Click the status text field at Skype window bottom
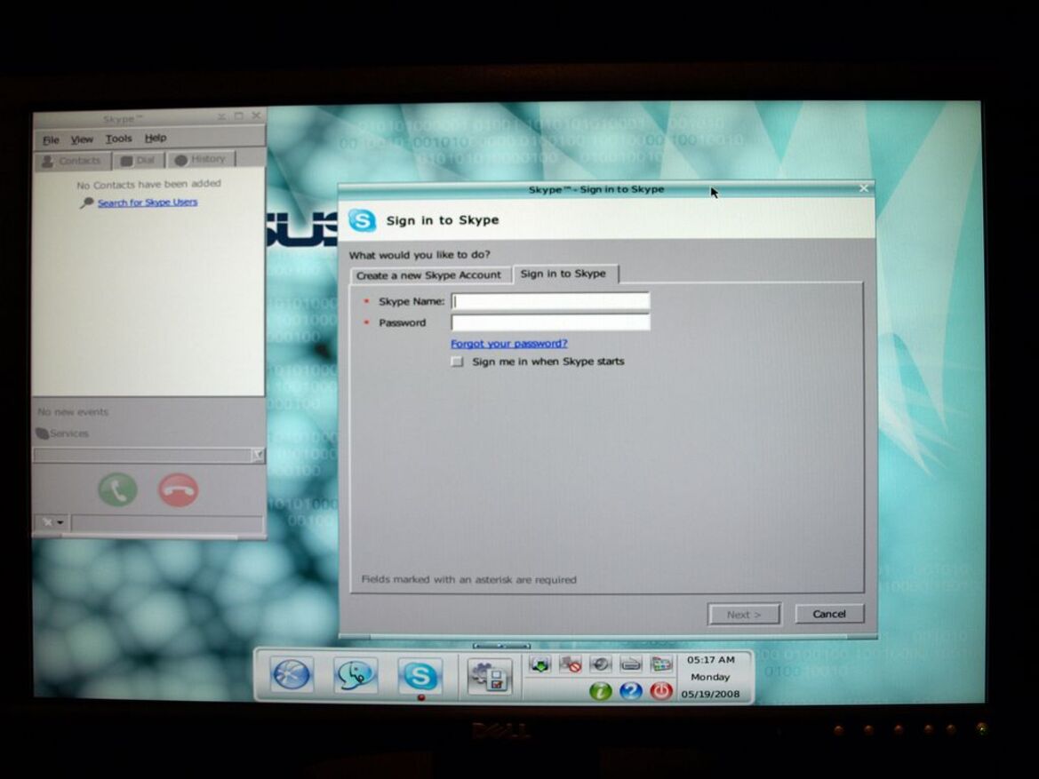The height and width of the screenshot is (779, 1039). point(167,523)
